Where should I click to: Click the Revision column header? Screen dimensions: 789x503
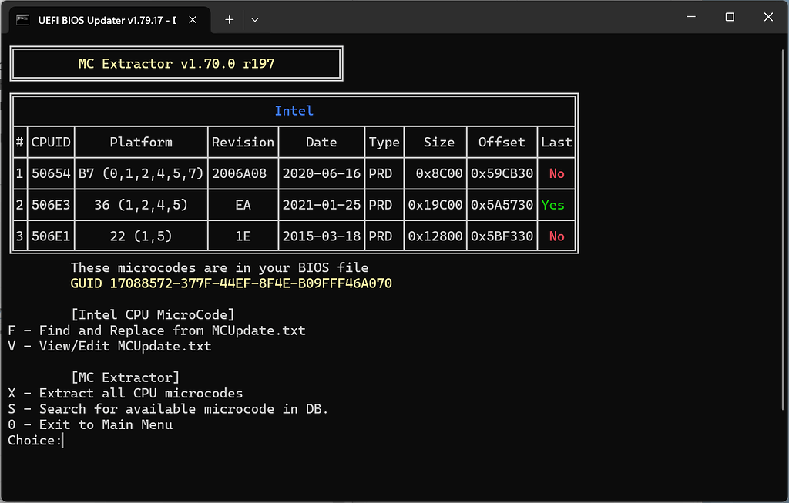(243, 143)
